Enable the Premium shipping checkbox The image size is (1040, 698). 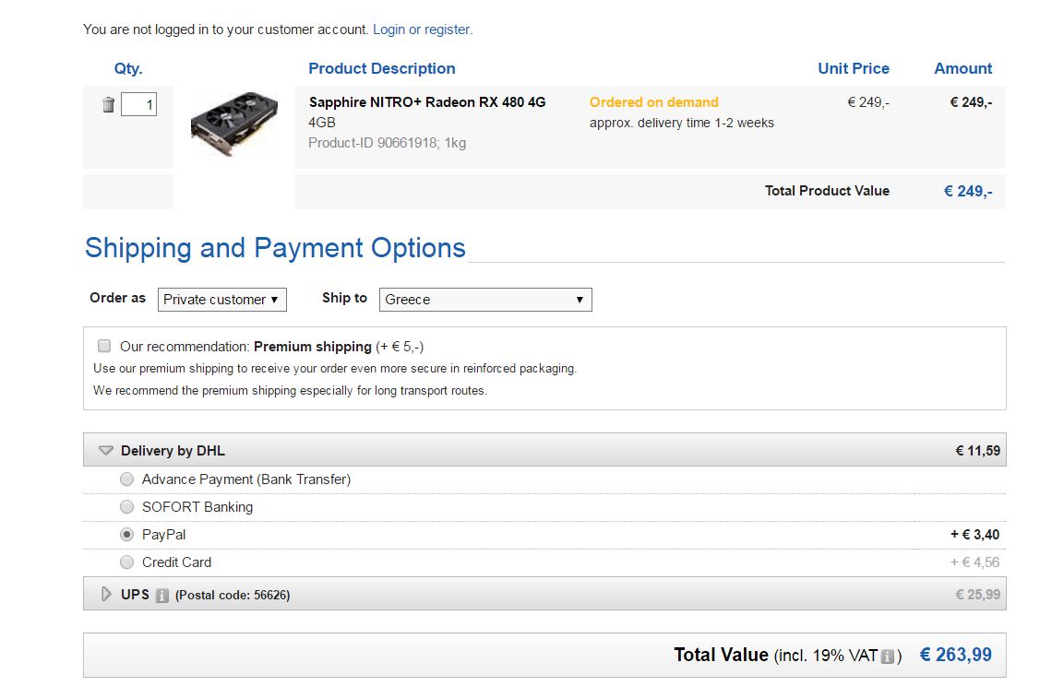(x=104, y=346)
